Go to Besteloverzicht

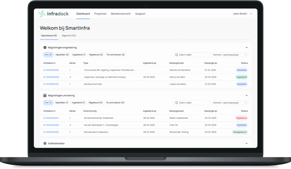click(x=121, y=14)
